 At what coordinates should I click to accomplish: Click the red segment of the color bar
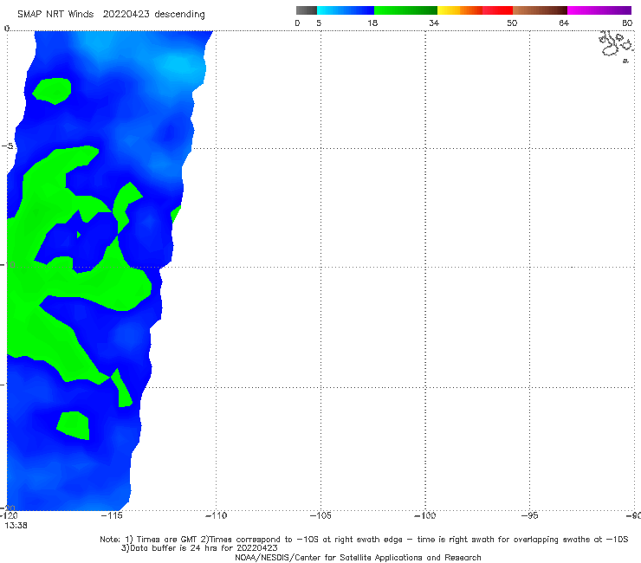(x=497, y=10)
